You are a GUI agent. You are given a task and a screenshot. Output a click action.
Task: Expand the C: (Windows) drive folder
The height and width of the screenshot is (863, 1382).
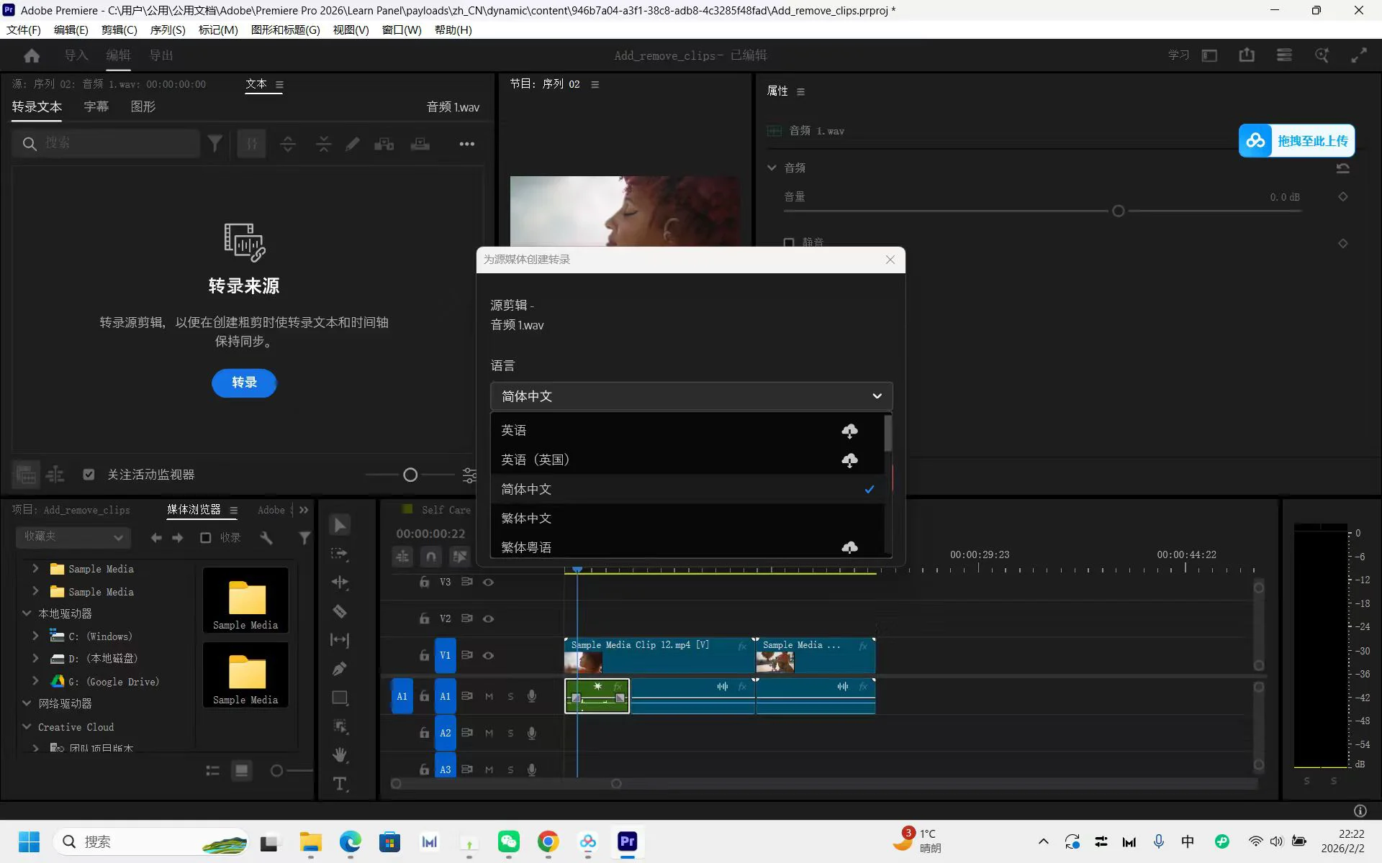35,636
